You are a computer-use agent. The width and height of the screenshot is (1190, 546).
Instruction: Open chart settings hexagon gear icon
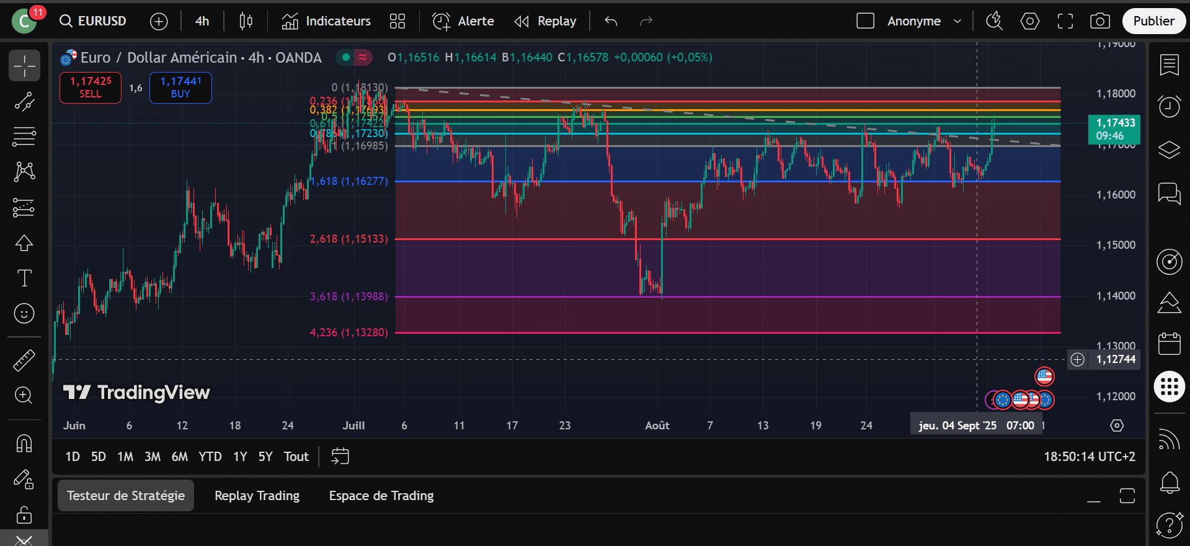1029,21
